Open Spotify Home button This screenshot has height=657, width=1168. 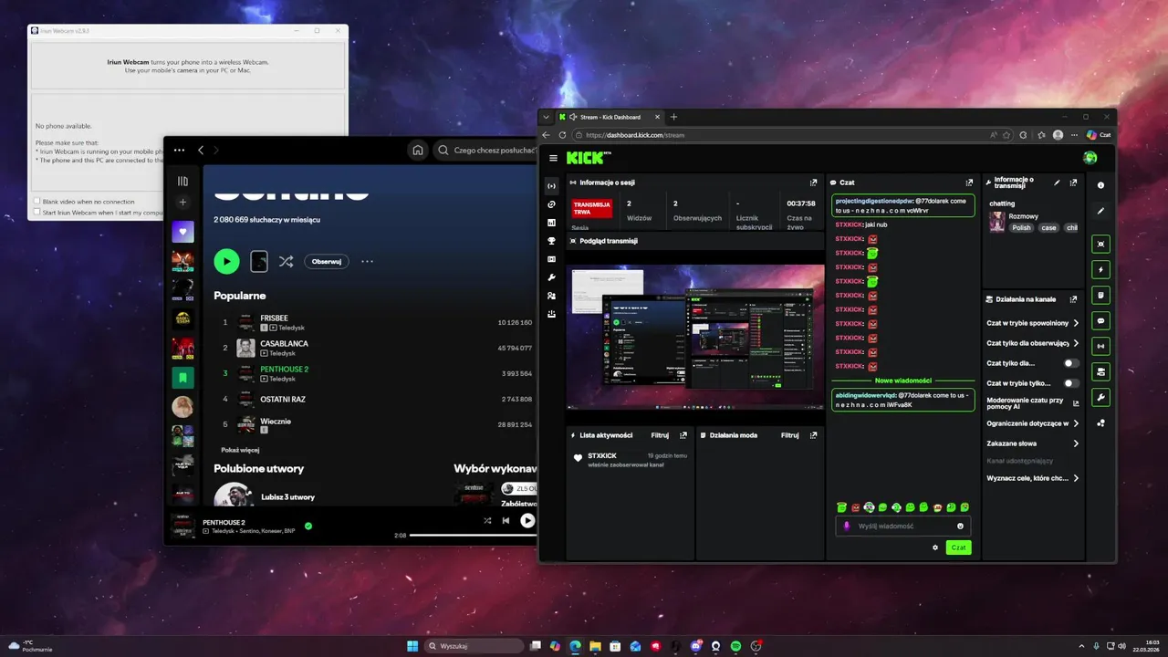point(417,151)
